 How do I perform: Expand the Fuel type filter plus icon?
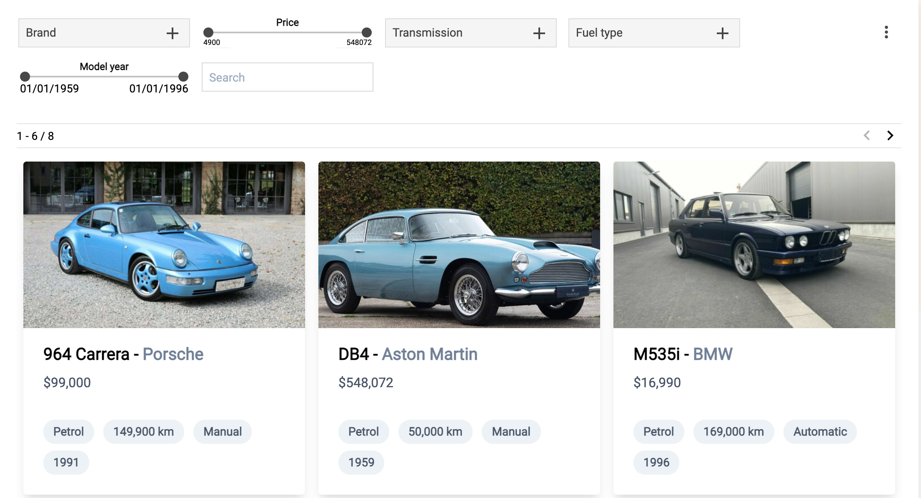coord(723,33)
